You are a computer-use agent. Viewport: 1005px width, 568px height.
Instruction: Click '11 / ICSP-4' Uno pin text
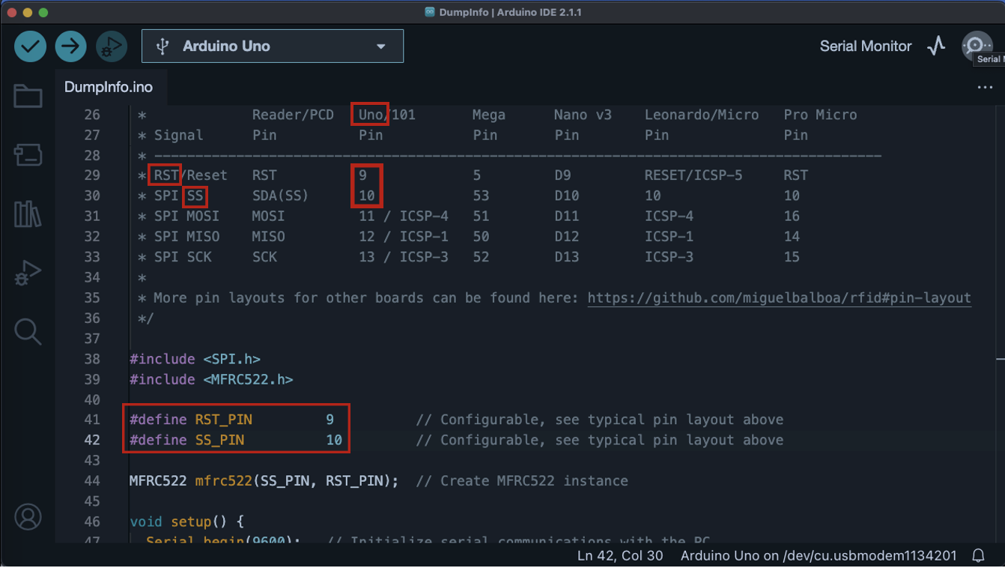coord(404,216)
